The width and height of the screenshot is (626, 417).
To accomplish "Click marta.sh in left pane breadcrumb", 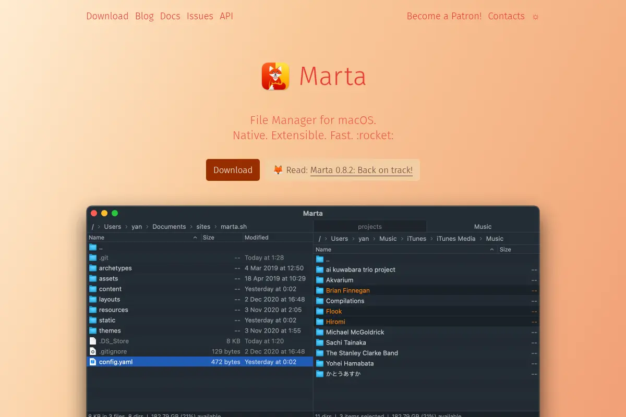I will [234, 227].
